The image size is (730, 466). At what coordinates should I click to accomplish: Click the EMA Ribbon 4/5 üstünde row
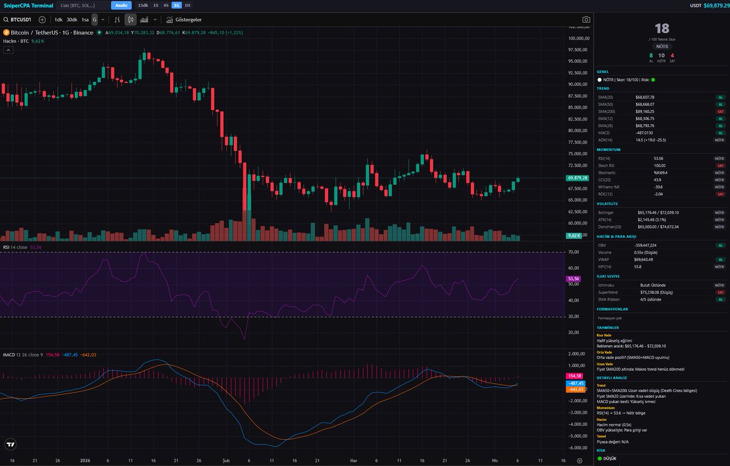(661, 299)
